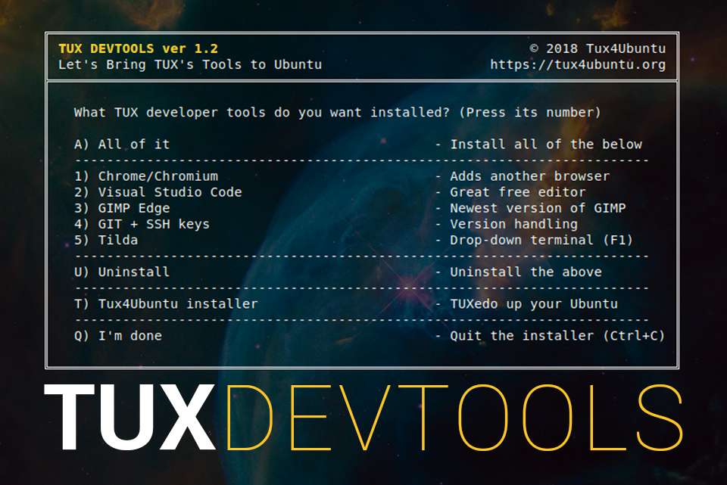727x485 pixels.
Task: Click the Drop-down terminal (F1) description
Action: 543,240
